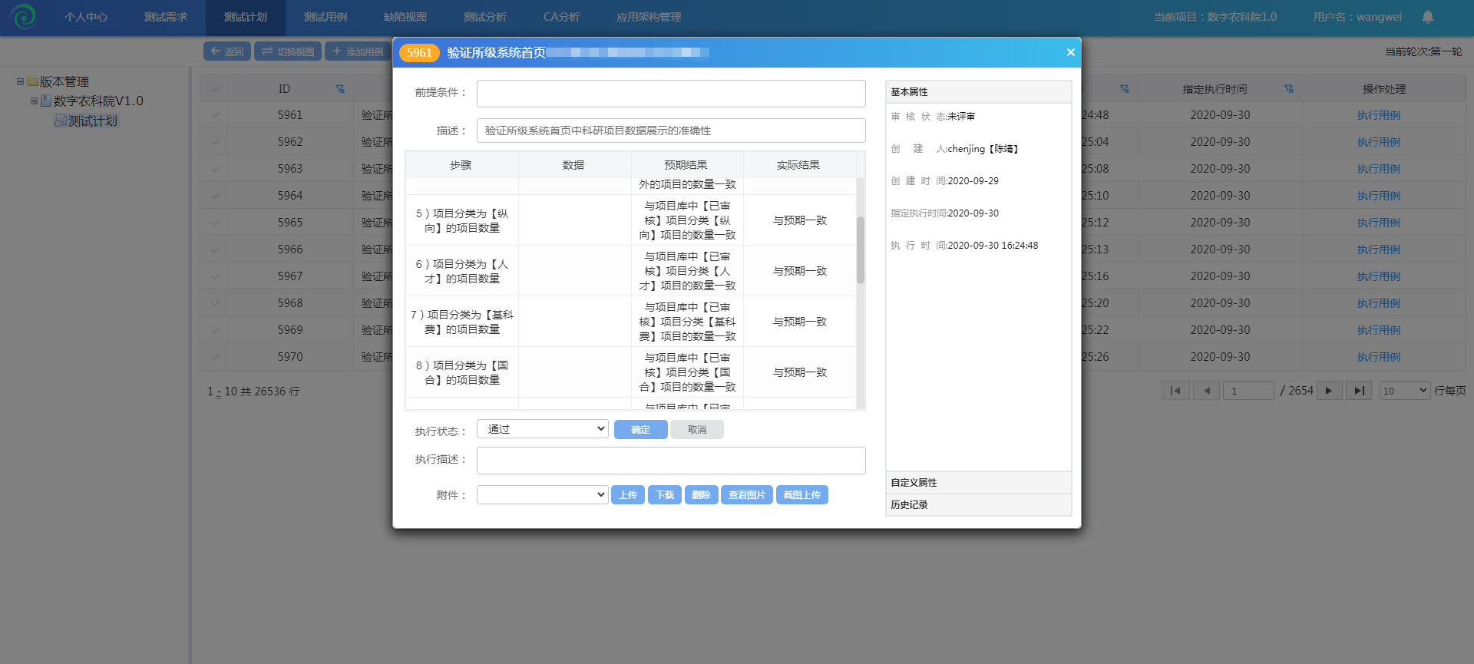
Task: Click the 确定 confirm button
Action: click(640, 430)
